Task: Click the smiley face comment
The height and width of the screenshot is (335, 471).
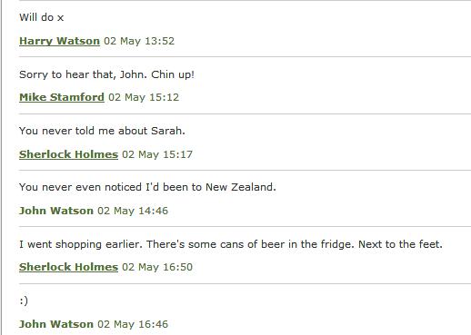Action: 24,301
